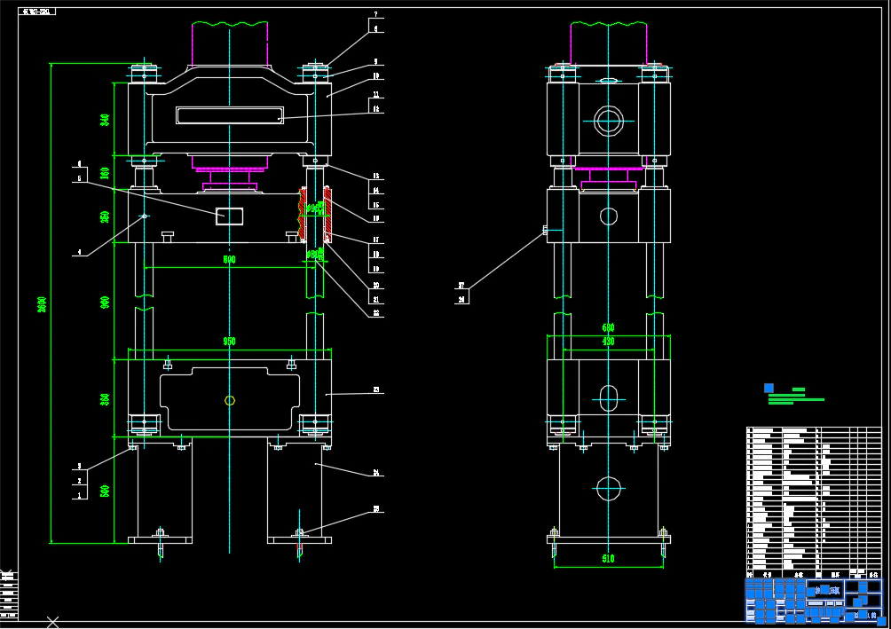Image resolution: width=891 pixels, height=629 pixels.
Task: Select the yellow hexagon in the lower beam
Action: pos(230,401)
